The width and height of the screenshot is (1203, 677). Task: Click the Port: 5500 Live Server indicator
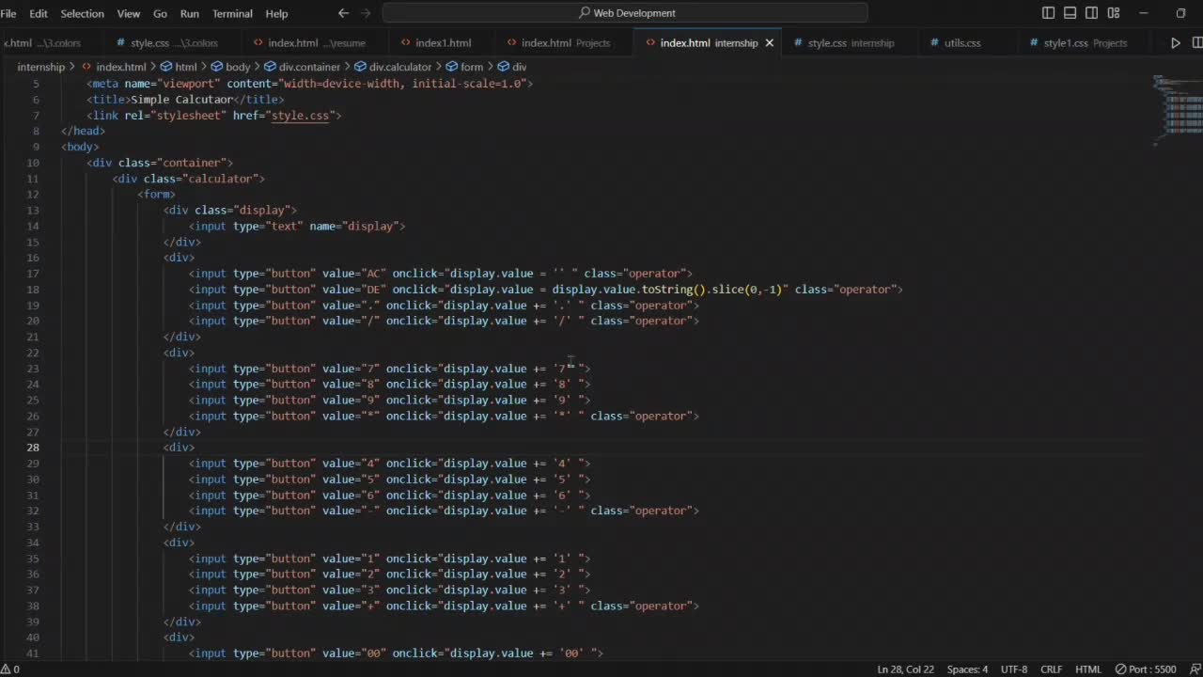coord(1146,669)
